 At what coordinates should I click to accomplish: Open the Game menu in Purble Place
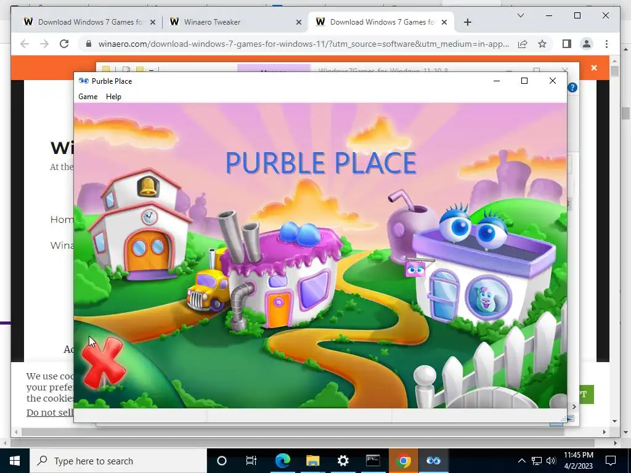[88, 97]
